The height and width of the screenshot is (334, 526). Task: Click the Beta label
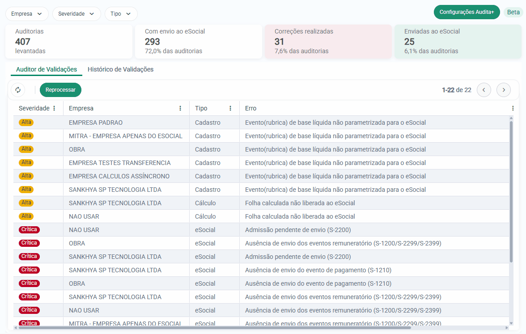point(513,12)
